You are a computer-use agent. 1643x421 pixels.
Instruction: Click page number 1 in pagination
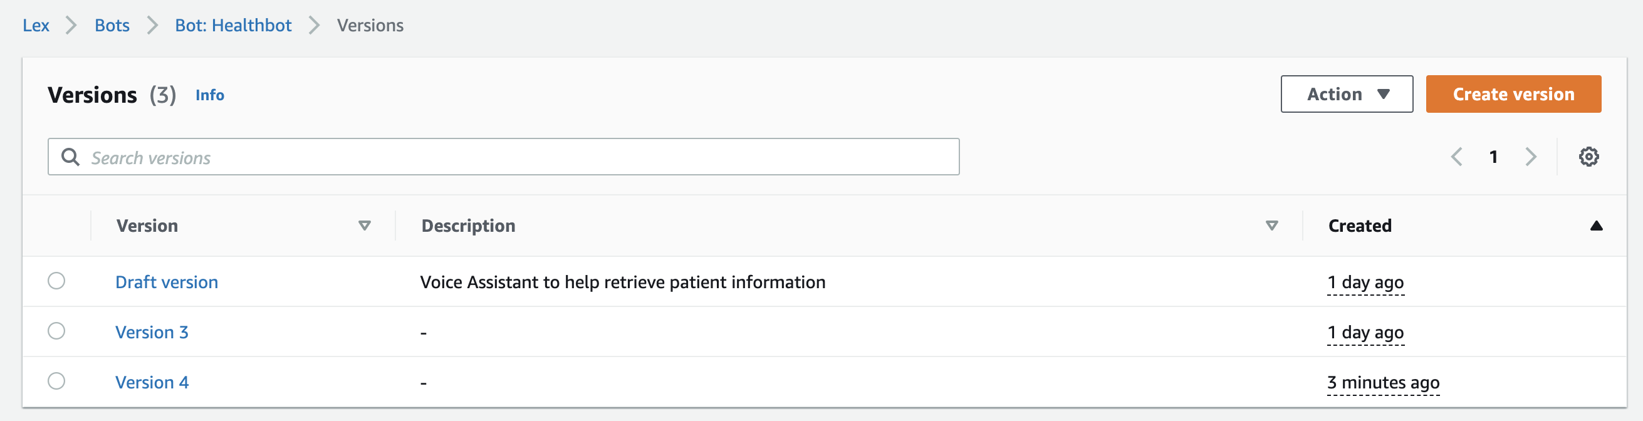1493,157
